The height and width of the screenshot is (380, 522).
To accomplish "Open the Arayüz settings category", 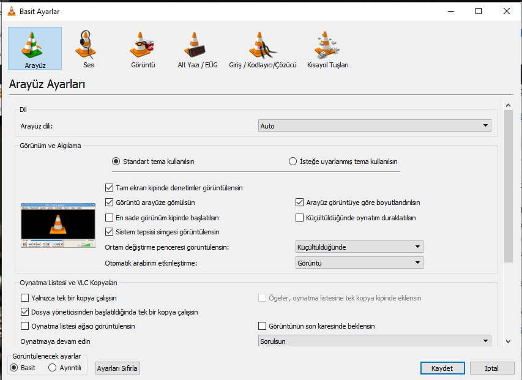I will [35, 48].
